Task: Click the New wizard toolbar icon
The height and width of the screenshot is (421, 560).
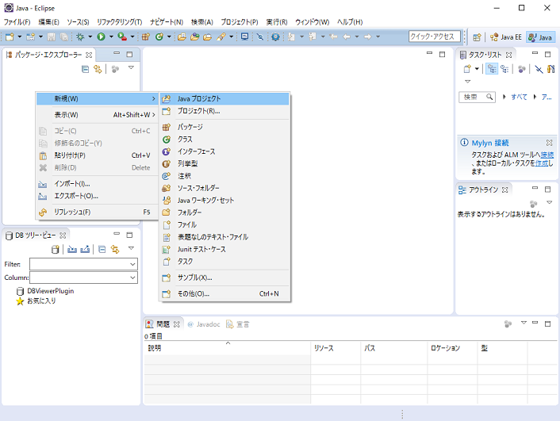Action: pyautogui.click(x=10, y=36)
